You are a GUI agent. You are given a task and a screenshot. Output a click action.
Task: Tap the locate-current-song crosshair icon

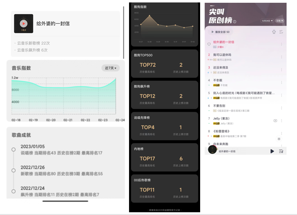click(279, 139)
